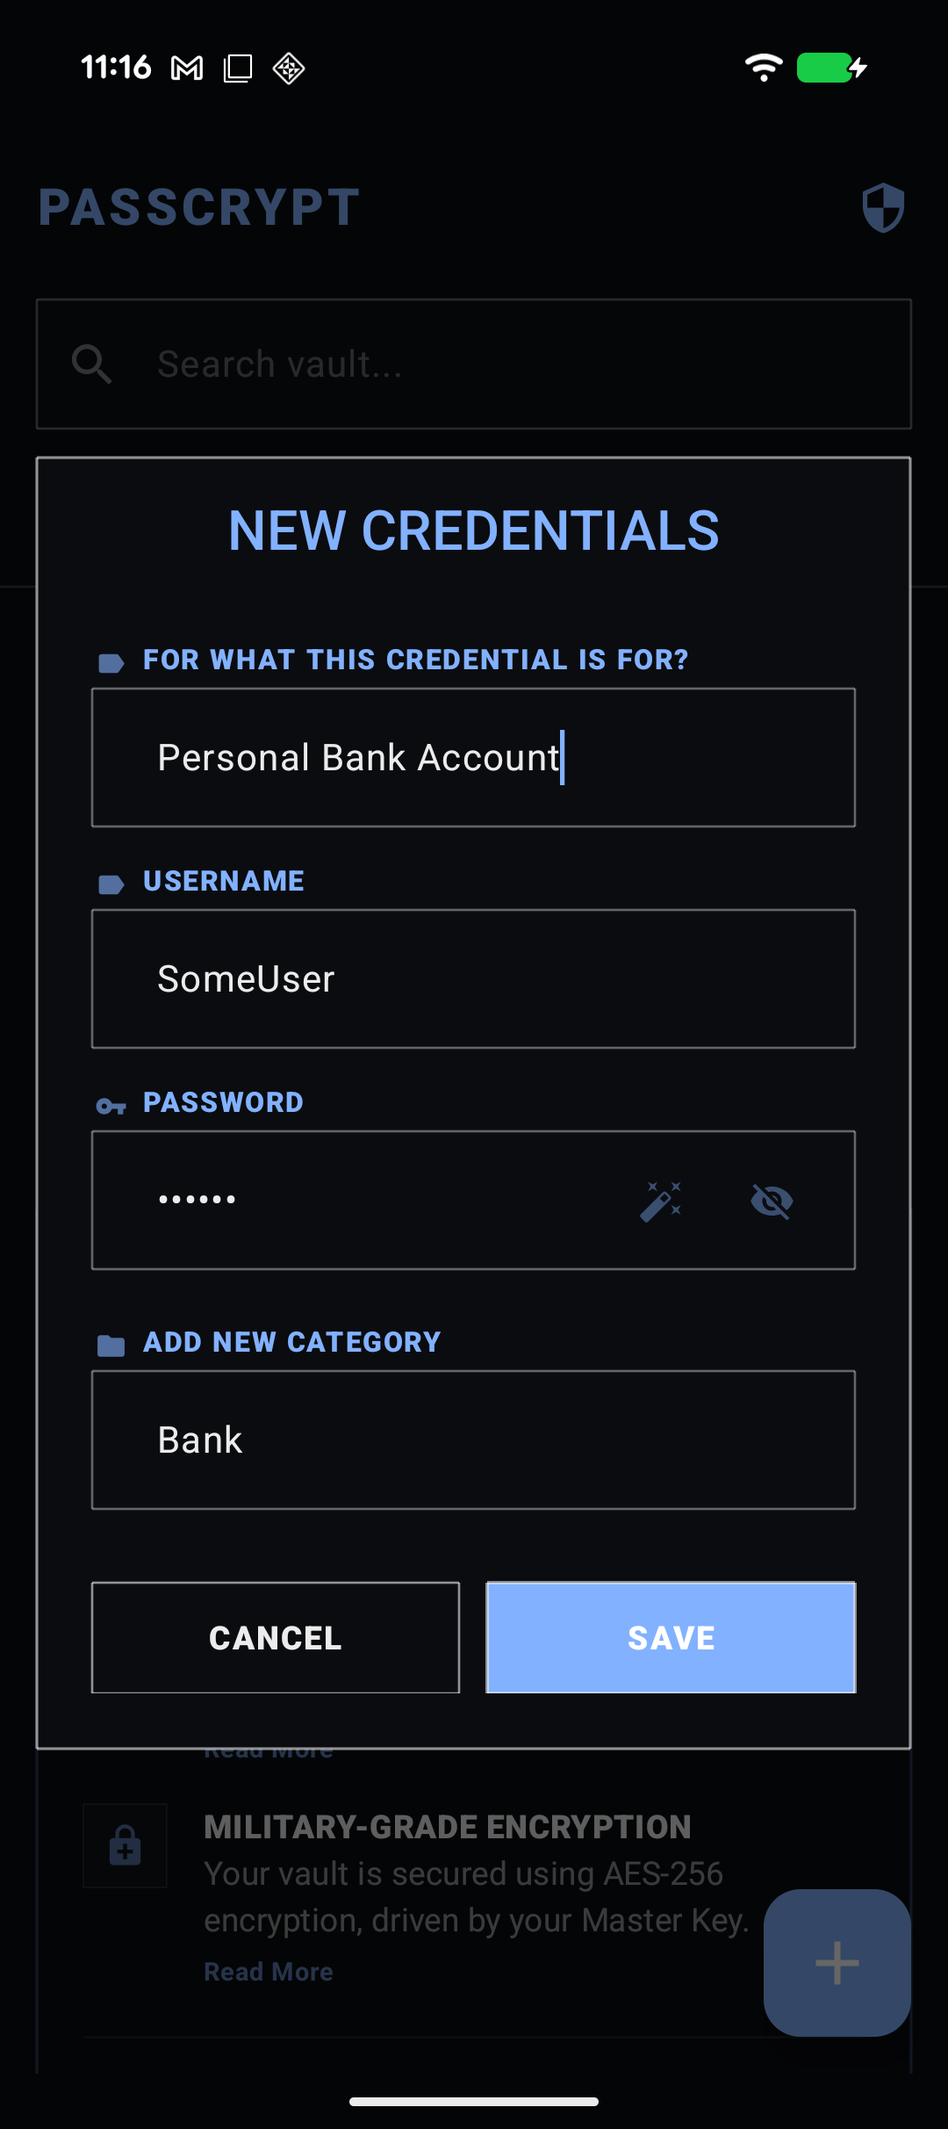Screen dimensions: 948x2129
Task: Select the Personal Bank Account text field
Action: tap(474, 757)
